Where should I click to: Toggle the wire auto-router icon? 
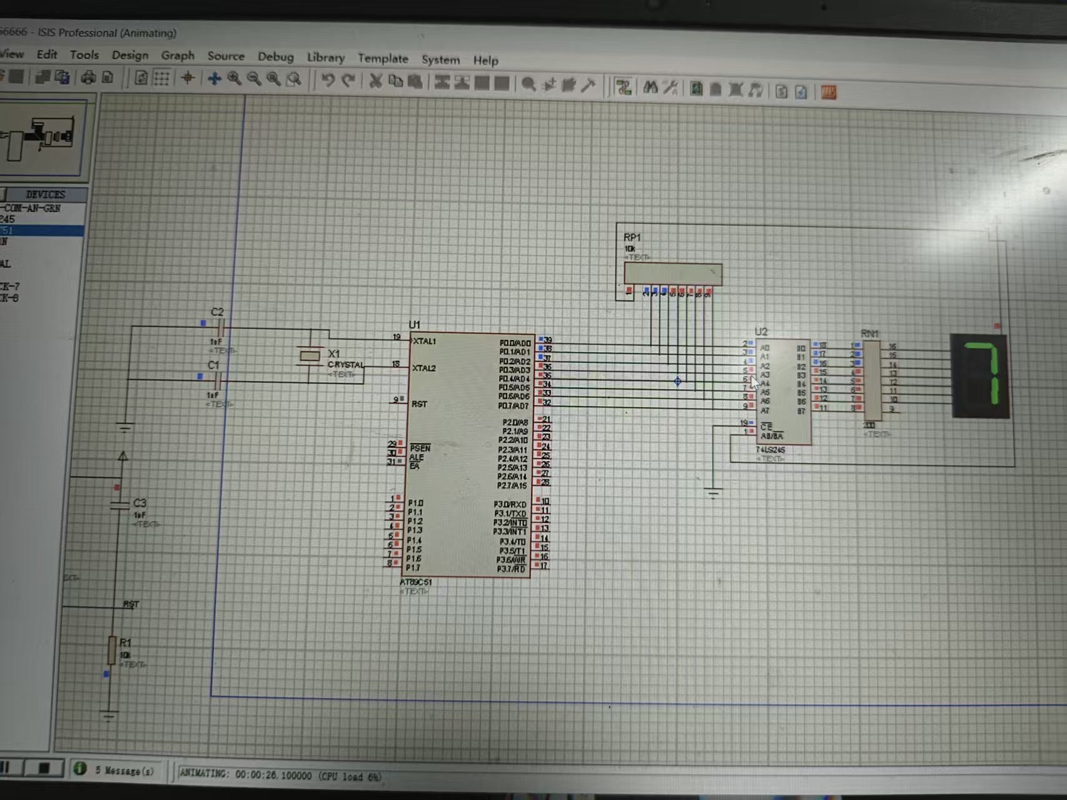623,87
